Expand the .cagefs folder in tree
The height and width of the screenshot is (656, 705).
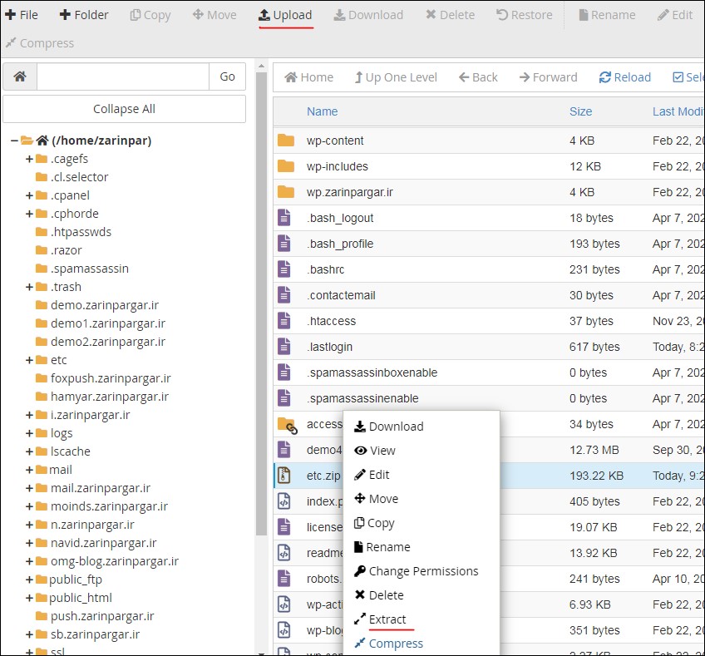[x=30, y=159]
